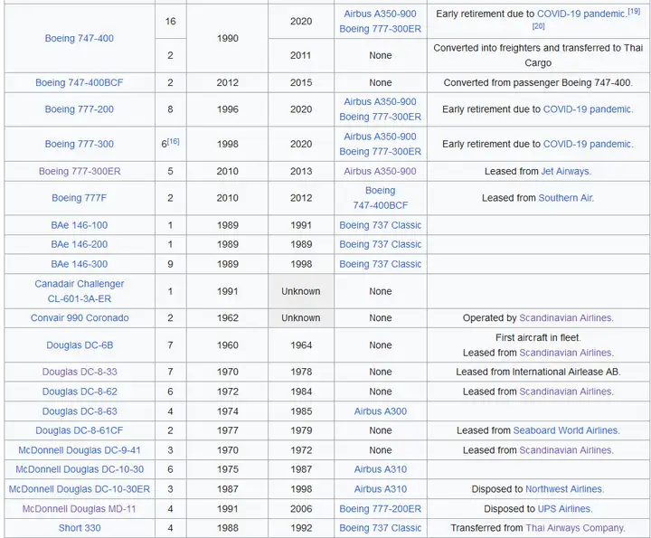Open the Boeing 747-400 aircraft link

80,38
